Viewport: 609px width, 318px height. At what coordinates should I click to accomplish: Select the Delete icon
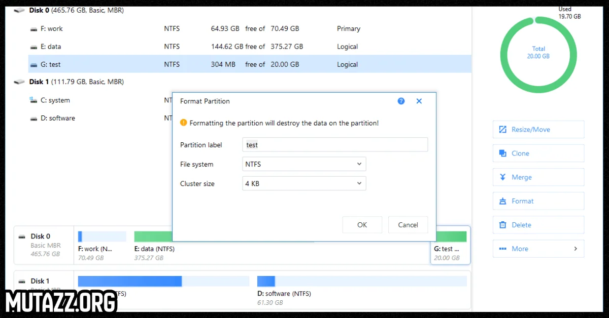coord(503,224)
